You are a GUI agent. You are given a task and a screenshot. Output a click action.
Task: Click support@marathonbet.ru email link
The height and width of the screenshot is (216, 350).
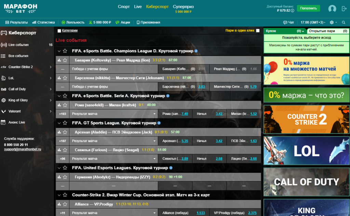coord(23,149)
